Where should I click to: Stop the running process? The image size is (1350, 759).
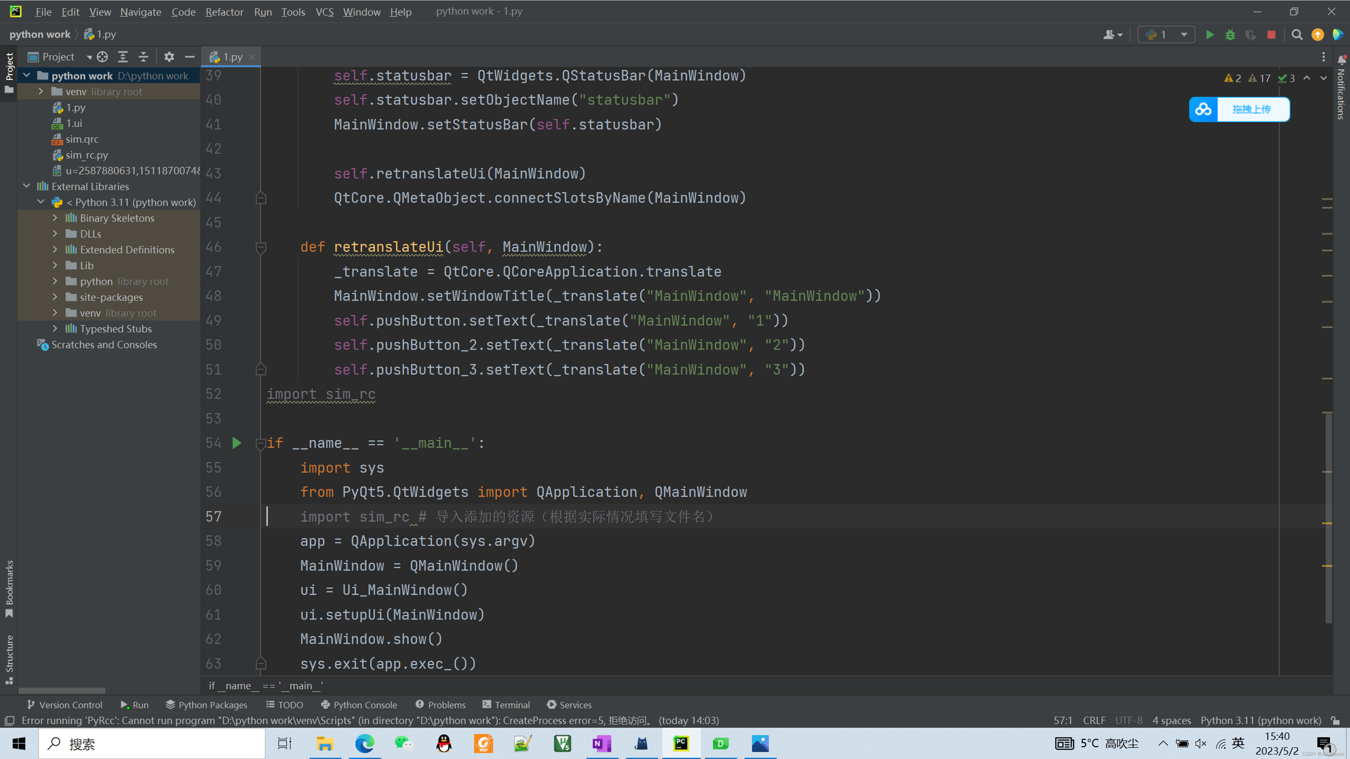click(x=1271, y=34)
